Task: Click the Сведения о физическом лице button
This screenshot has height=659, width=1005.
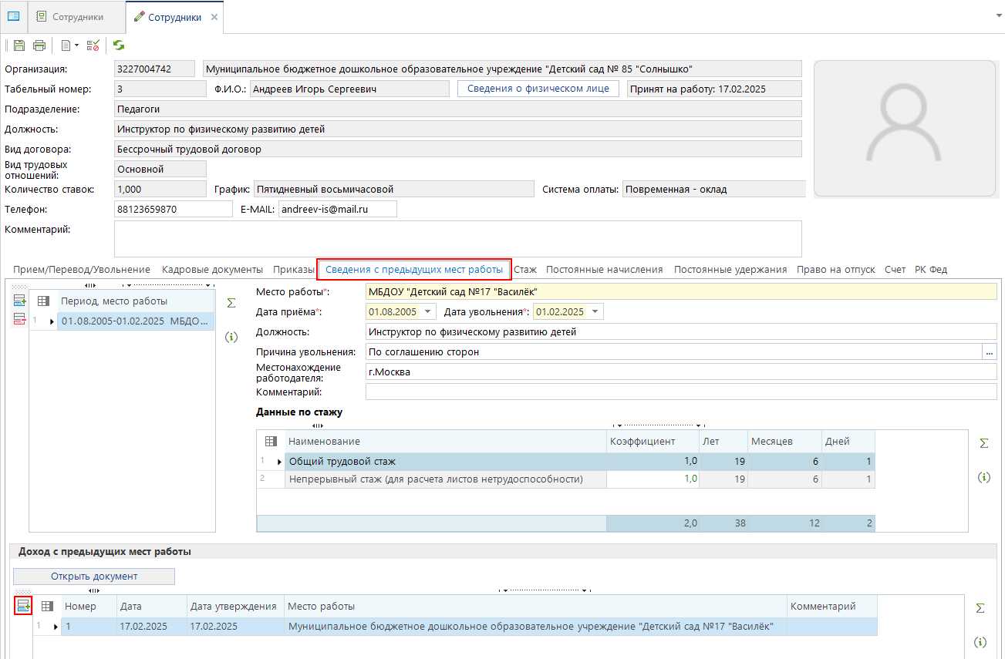Action: pyautogui.click(x=538, y=89)
